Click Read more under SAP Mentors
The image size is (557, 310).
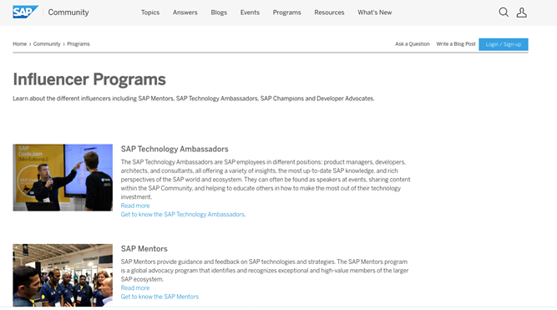[135, 288]
